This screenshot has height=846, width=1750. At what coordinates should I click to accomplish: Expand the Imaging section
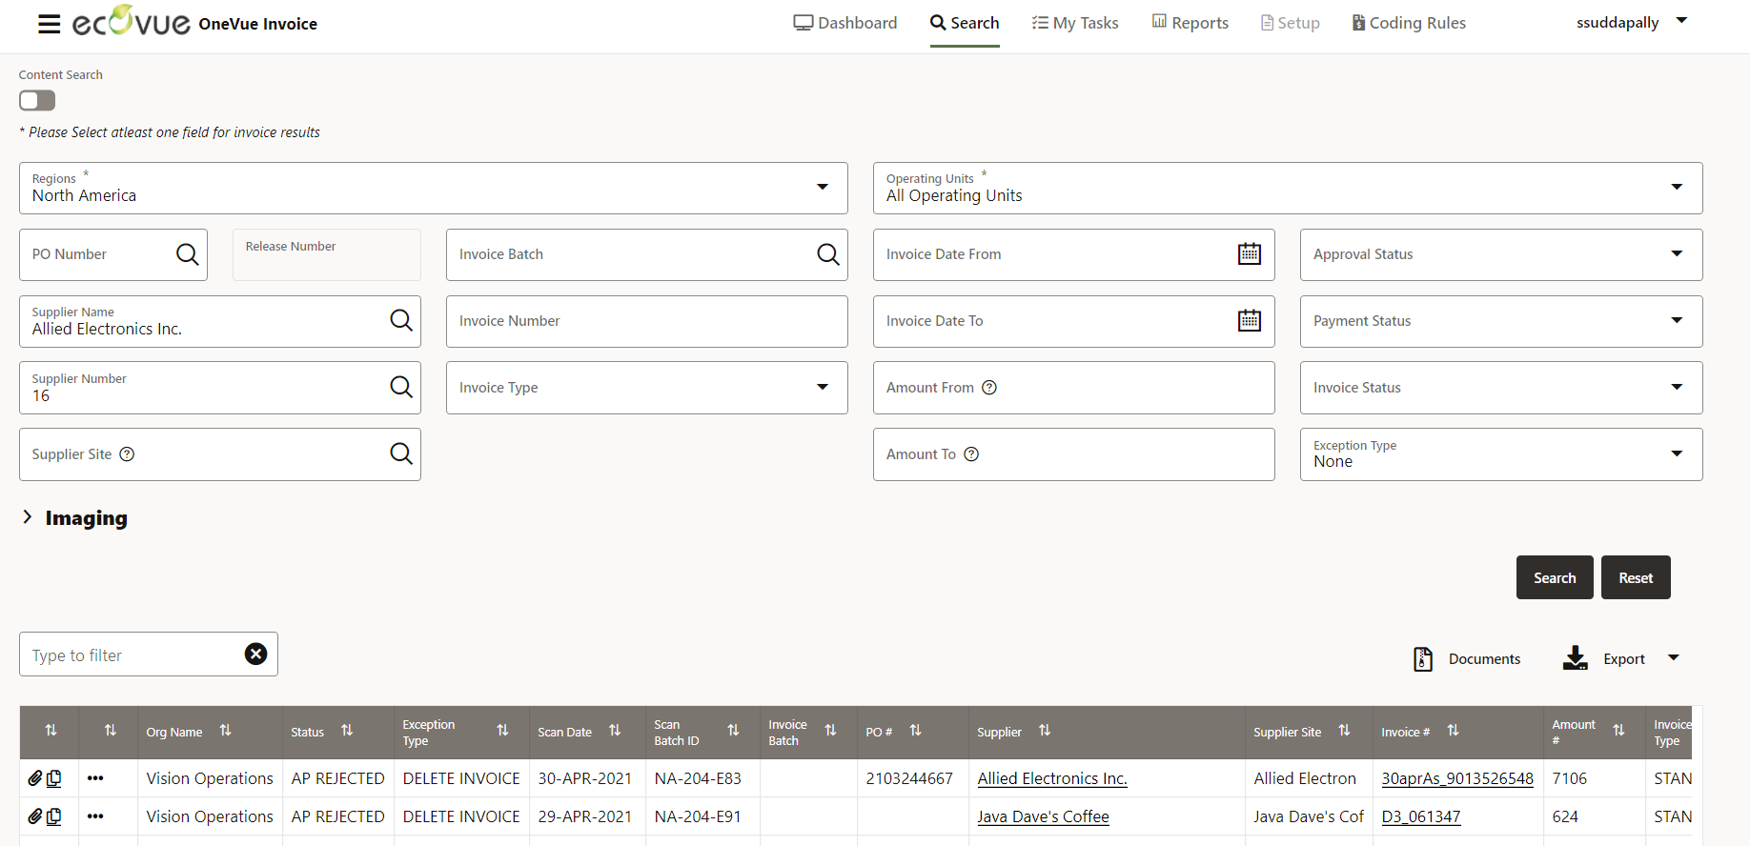click(28, 517)
